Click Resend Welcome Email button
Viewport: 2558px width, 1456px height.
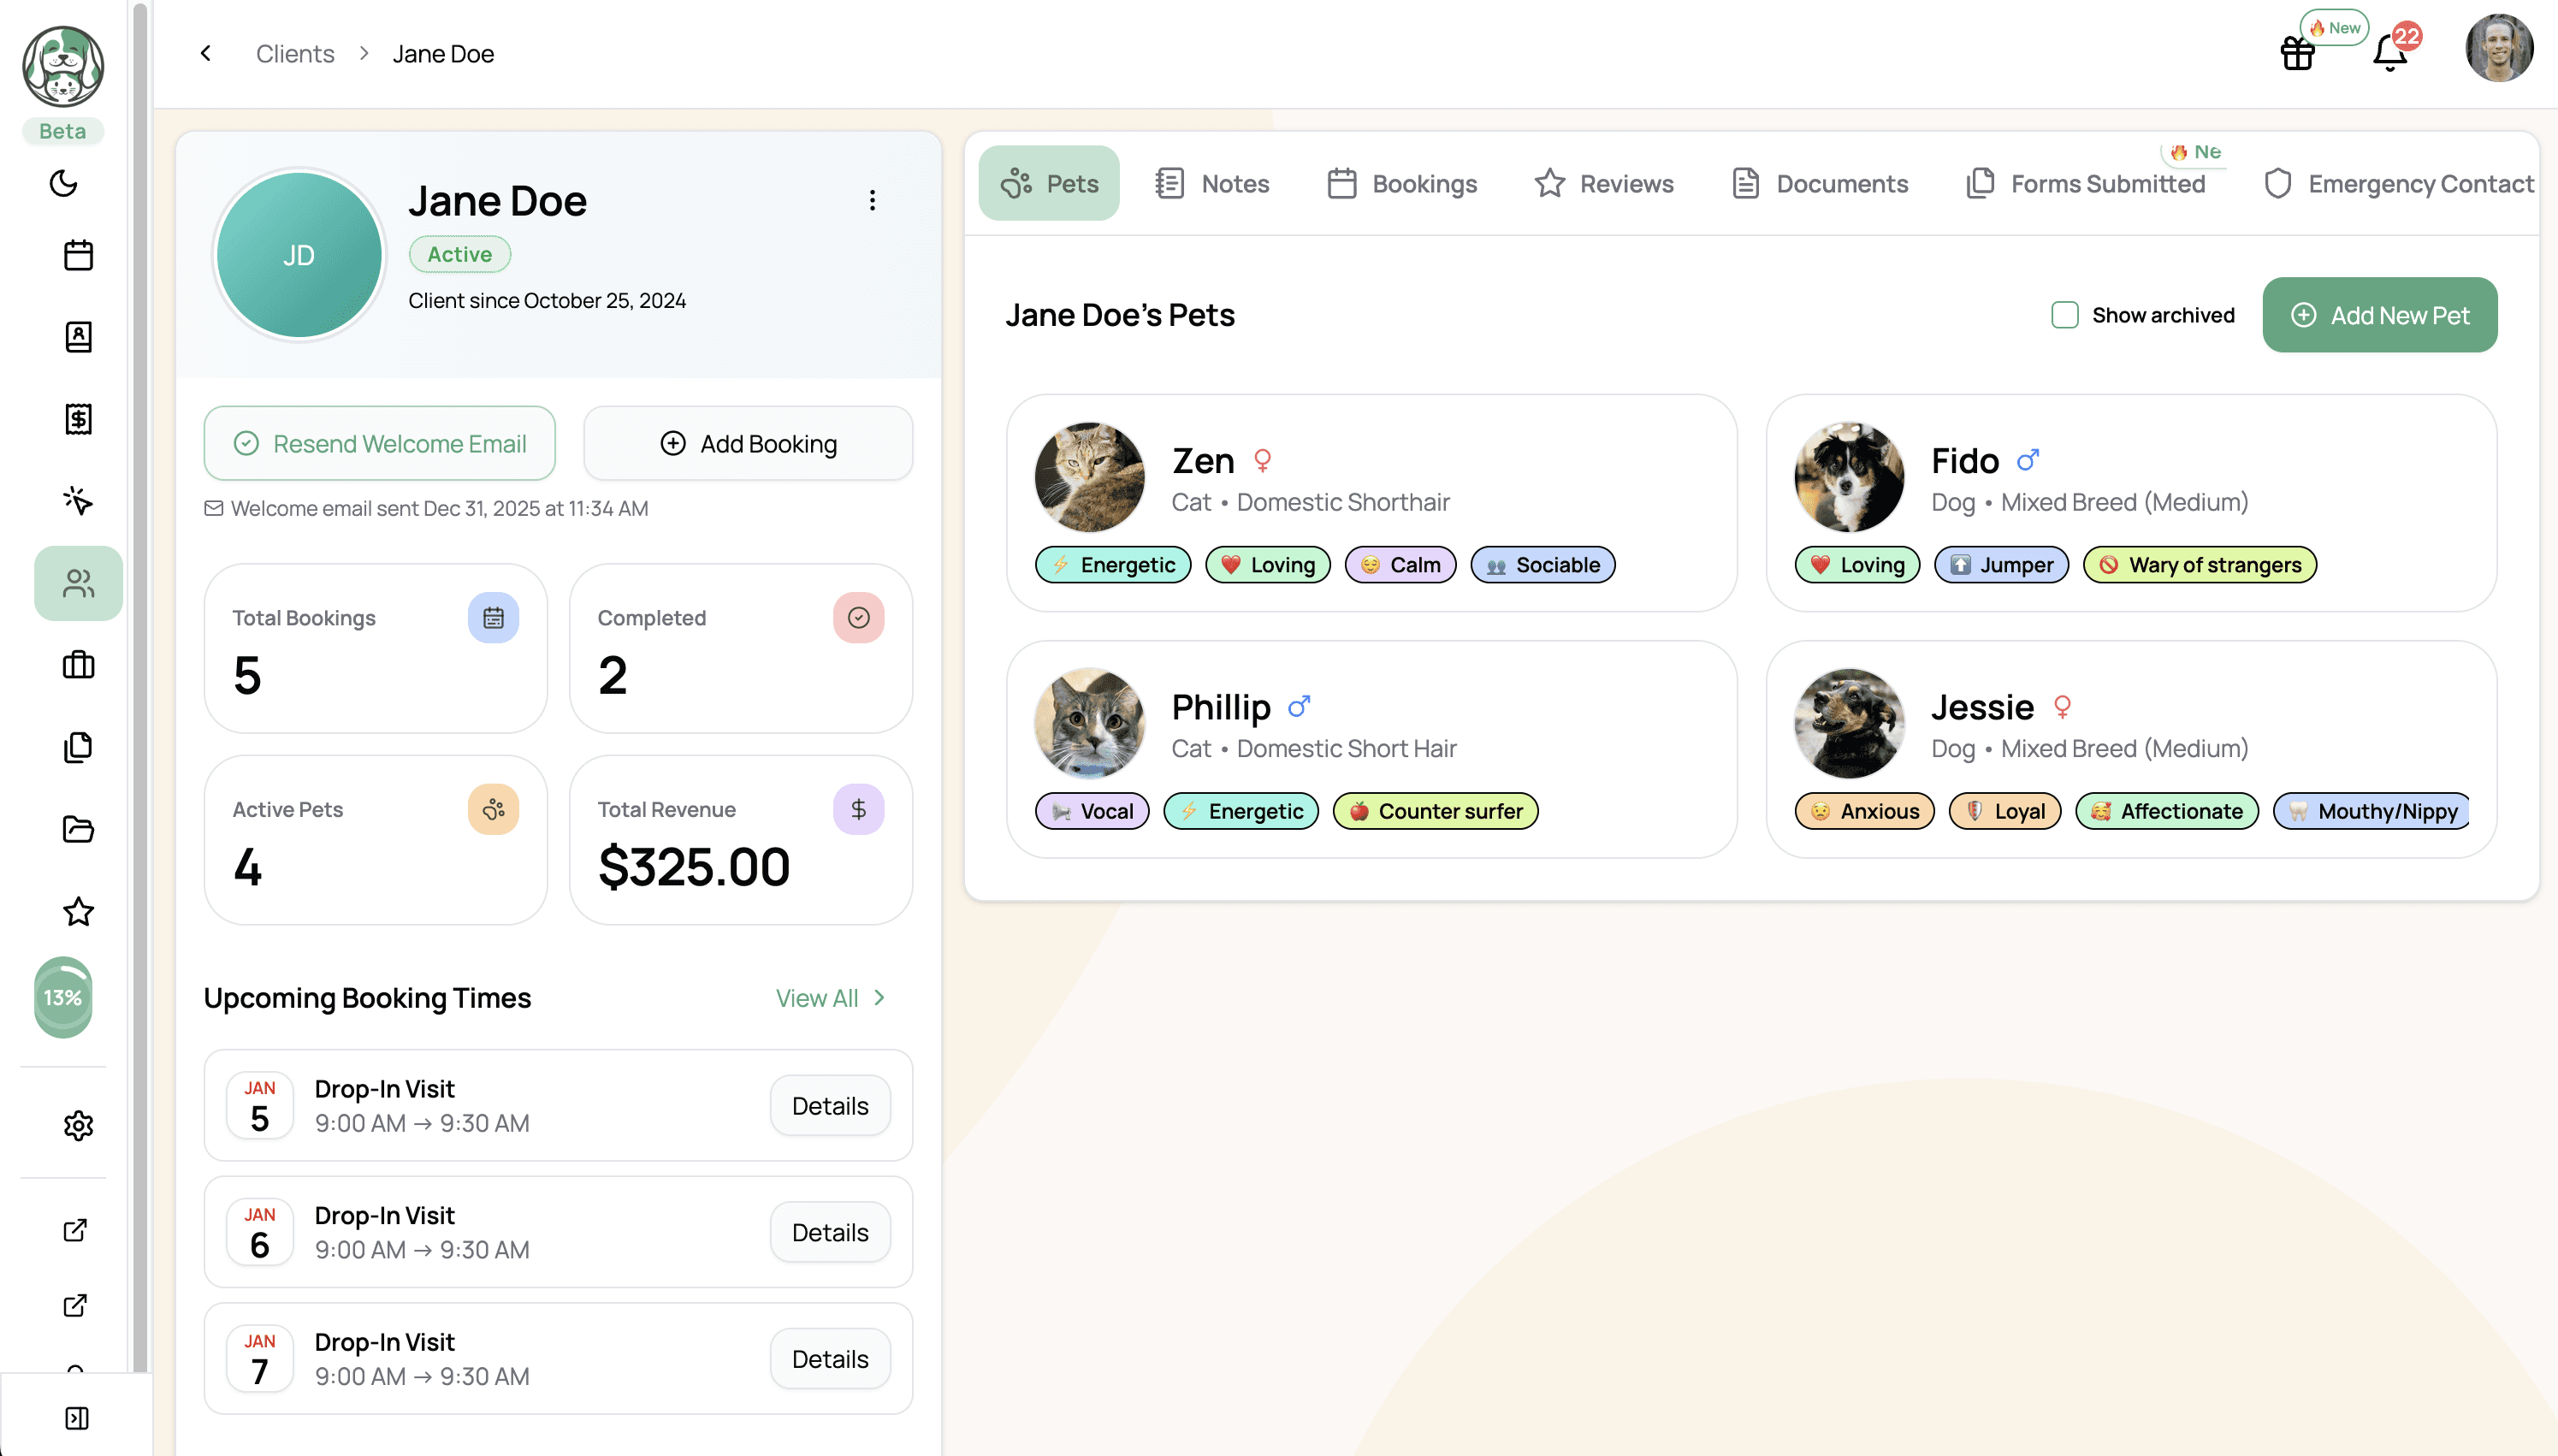(379, 443)
